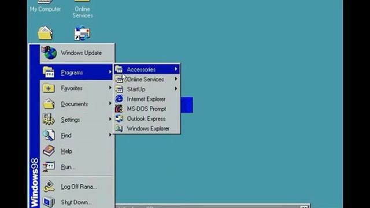Expand the Accessories submenu arrow
Screen dimensions: 370x208
176,69
